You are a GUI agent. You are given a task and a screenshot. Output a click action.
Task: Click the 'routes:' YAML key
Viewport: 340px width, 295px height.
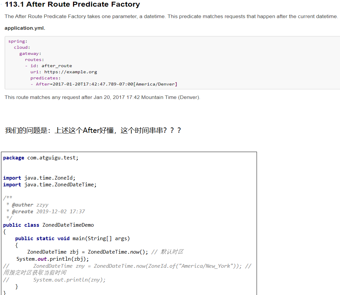tap(34, 60)
